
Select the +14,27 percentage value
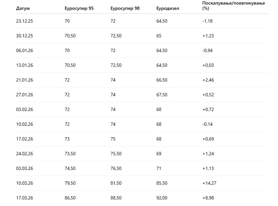[208, 183]
